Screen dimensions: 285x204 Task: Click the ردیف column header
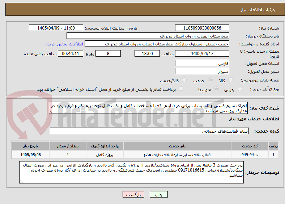click(273, 146)
